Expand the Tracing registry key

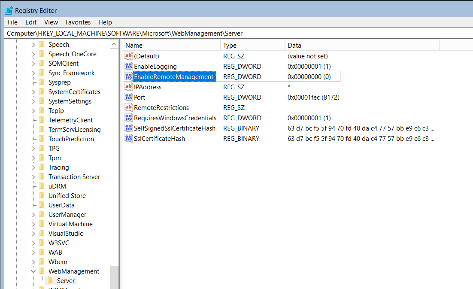point(33,167)
